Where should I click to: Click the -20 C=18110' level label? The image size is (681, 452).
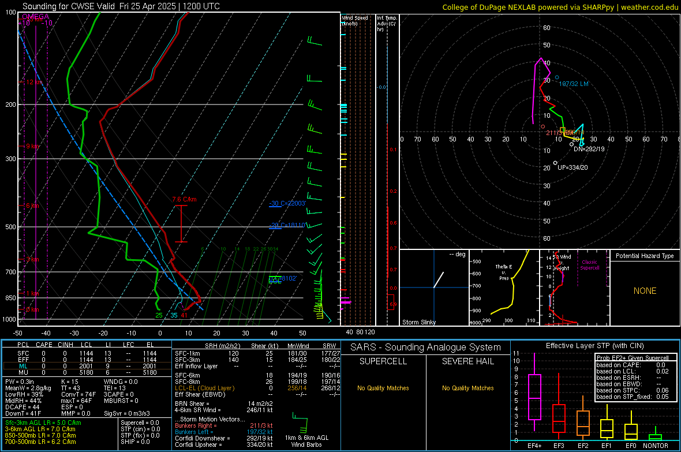287,225
